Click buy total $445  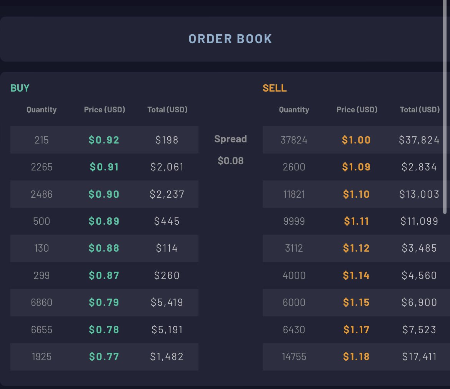(x=167, y=221)
